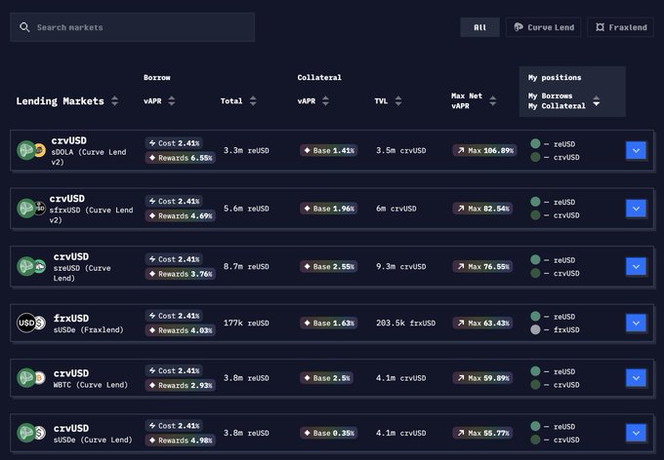The width and height of the screenshot is (664, 460).
Task: Click the Base 2.55% badge
Action: click(x=329, y=266)
